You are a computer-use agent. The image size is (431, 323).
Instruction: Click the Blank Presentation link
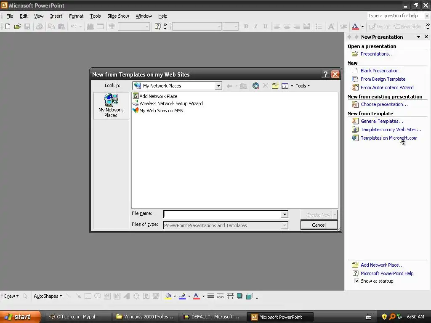tap(379, 71)
